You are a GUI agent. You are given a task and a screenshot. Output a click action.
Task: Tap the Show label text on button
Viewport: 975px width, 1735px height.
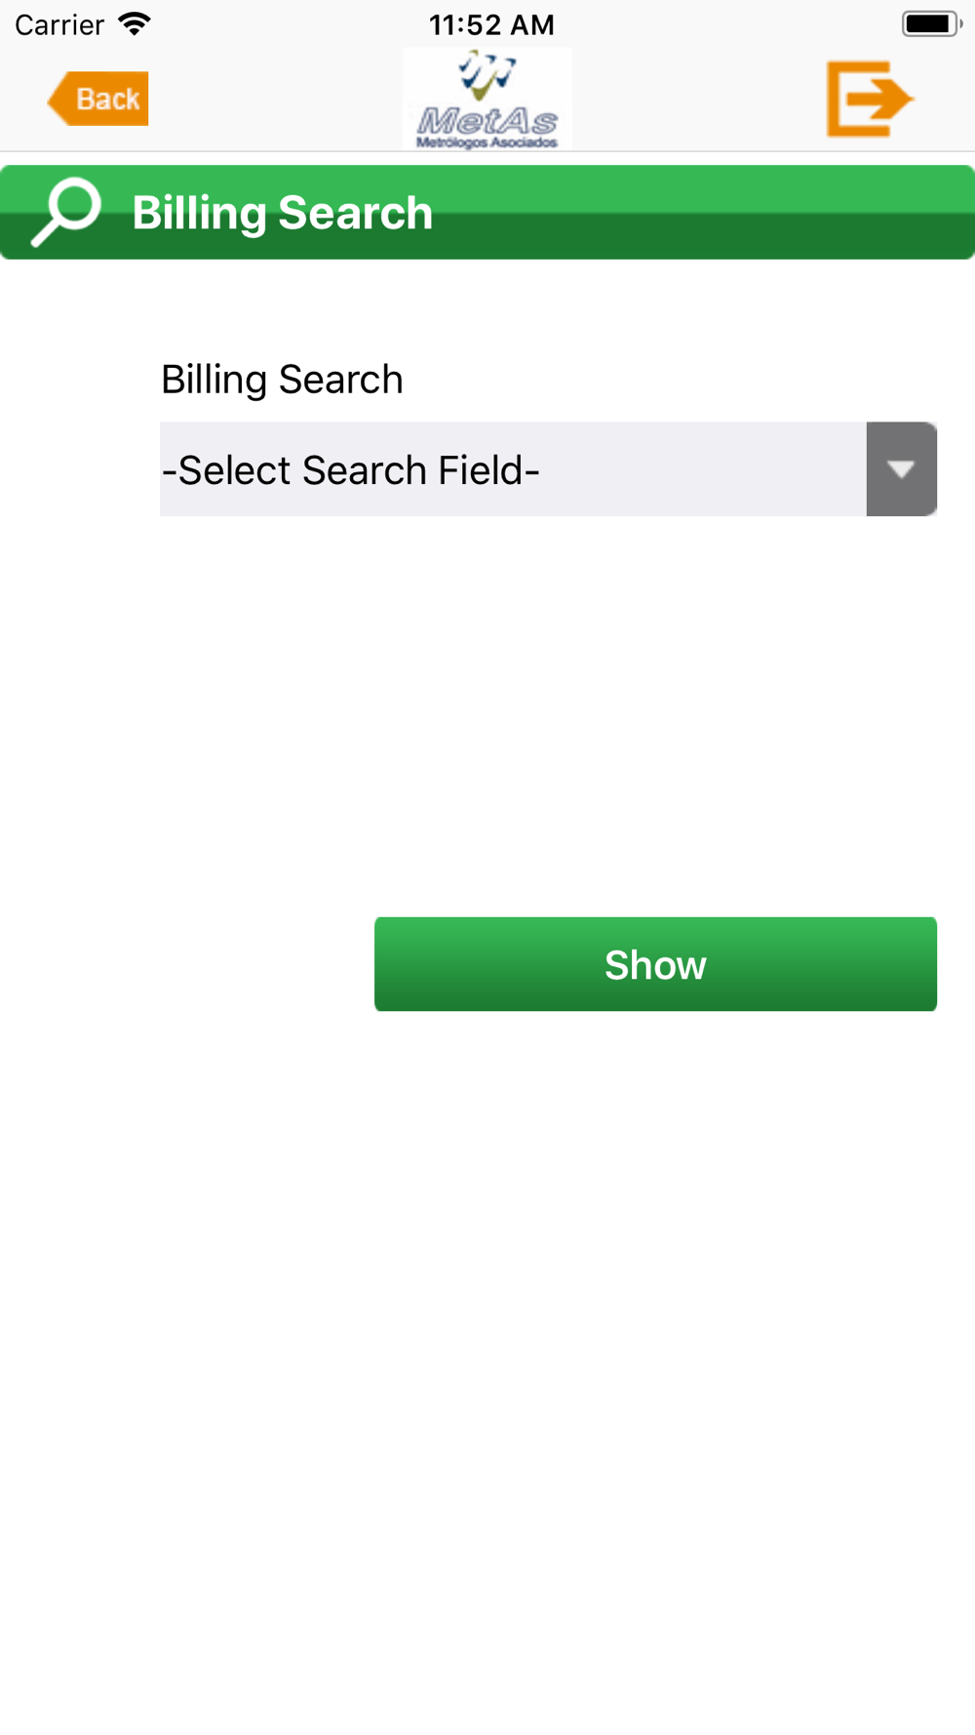coord(655,965)
